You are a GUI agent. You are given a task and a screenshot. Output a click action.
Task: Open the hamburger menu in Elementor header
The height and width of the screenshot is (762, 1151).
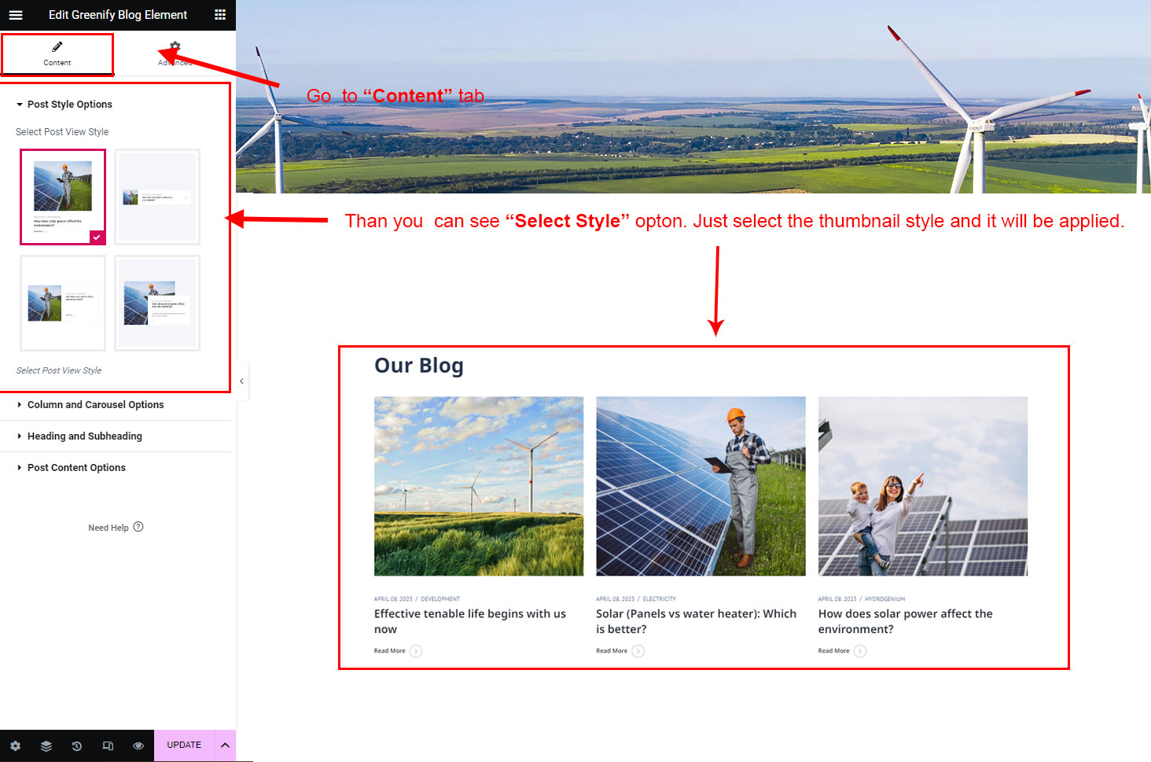click(16, 15)
